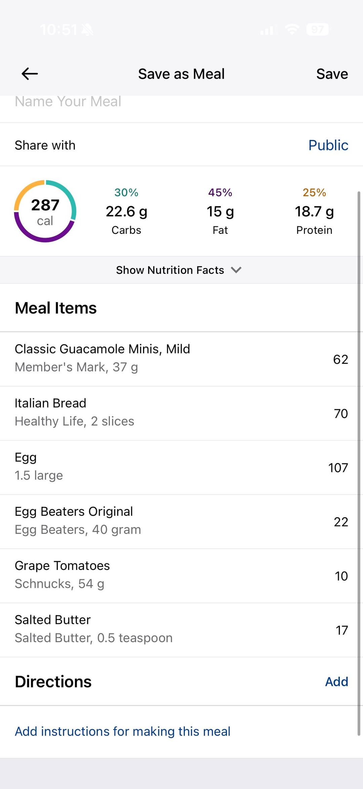Expand Show Nutrition Facts
The image size is (363, 789).
[170, 270]
